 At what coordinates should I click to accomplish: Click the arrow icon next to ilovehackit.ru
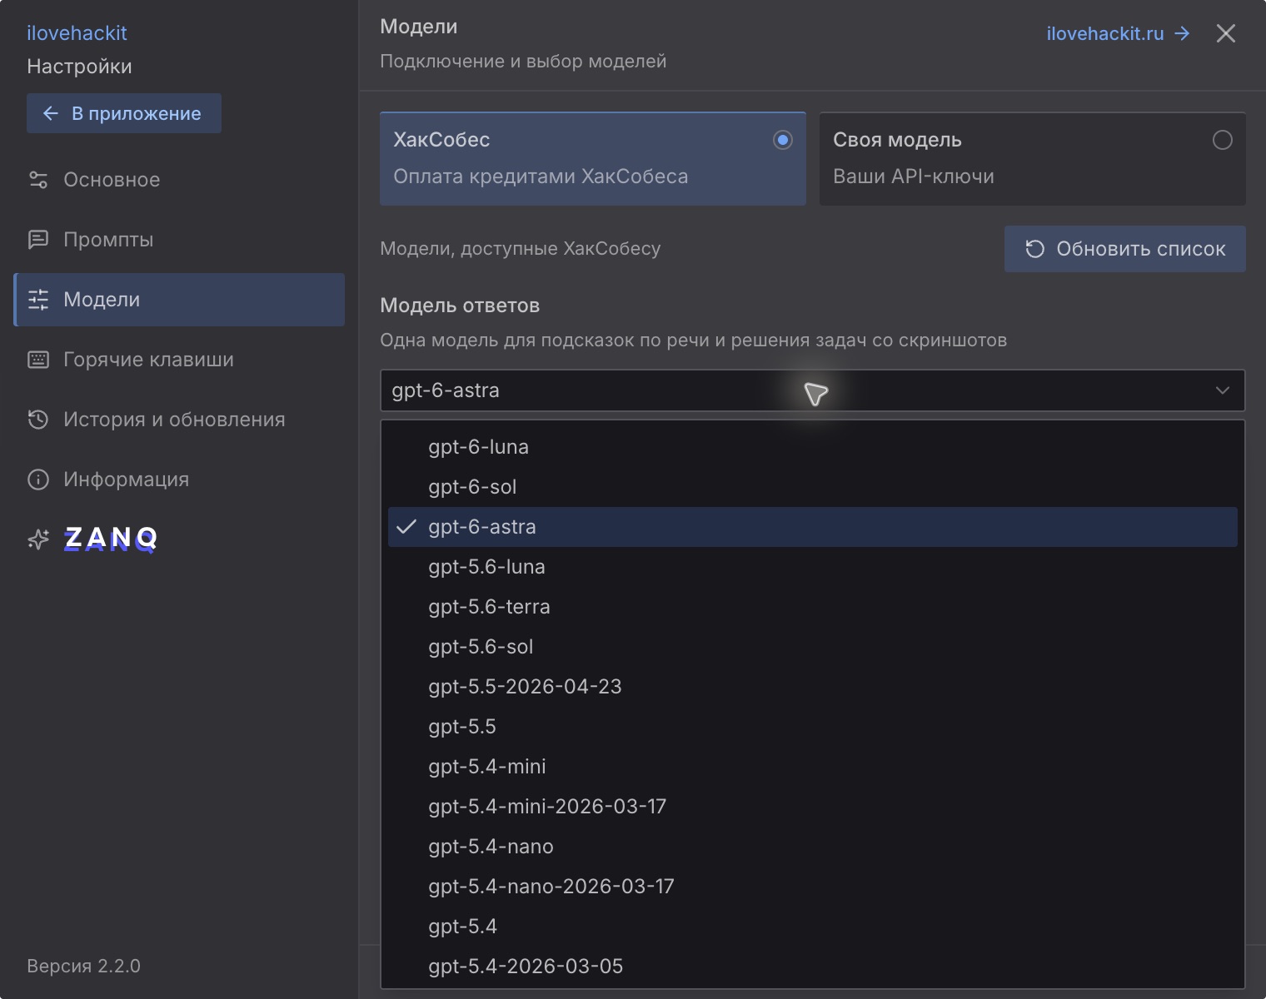[1182, 33]
